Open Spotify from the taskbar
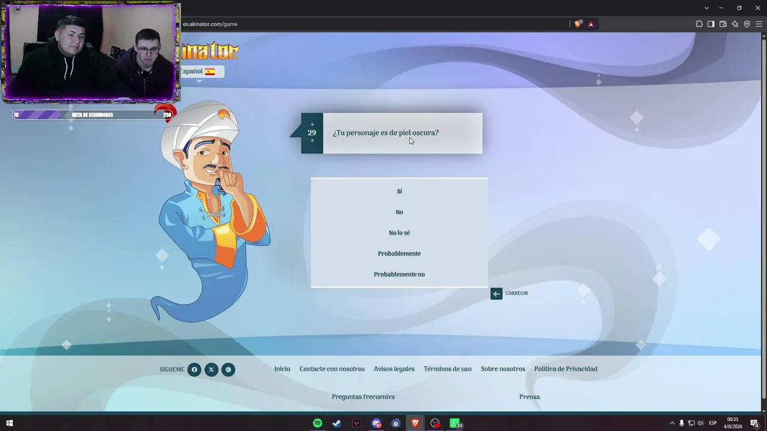The image size is (767, 431). coord(318,423)
